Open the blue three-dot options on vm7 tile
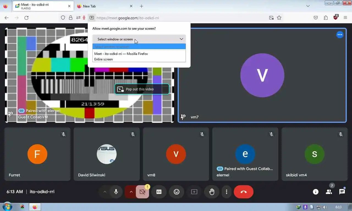The width and height of the screenshot is (352, 211). pos(340,35)
